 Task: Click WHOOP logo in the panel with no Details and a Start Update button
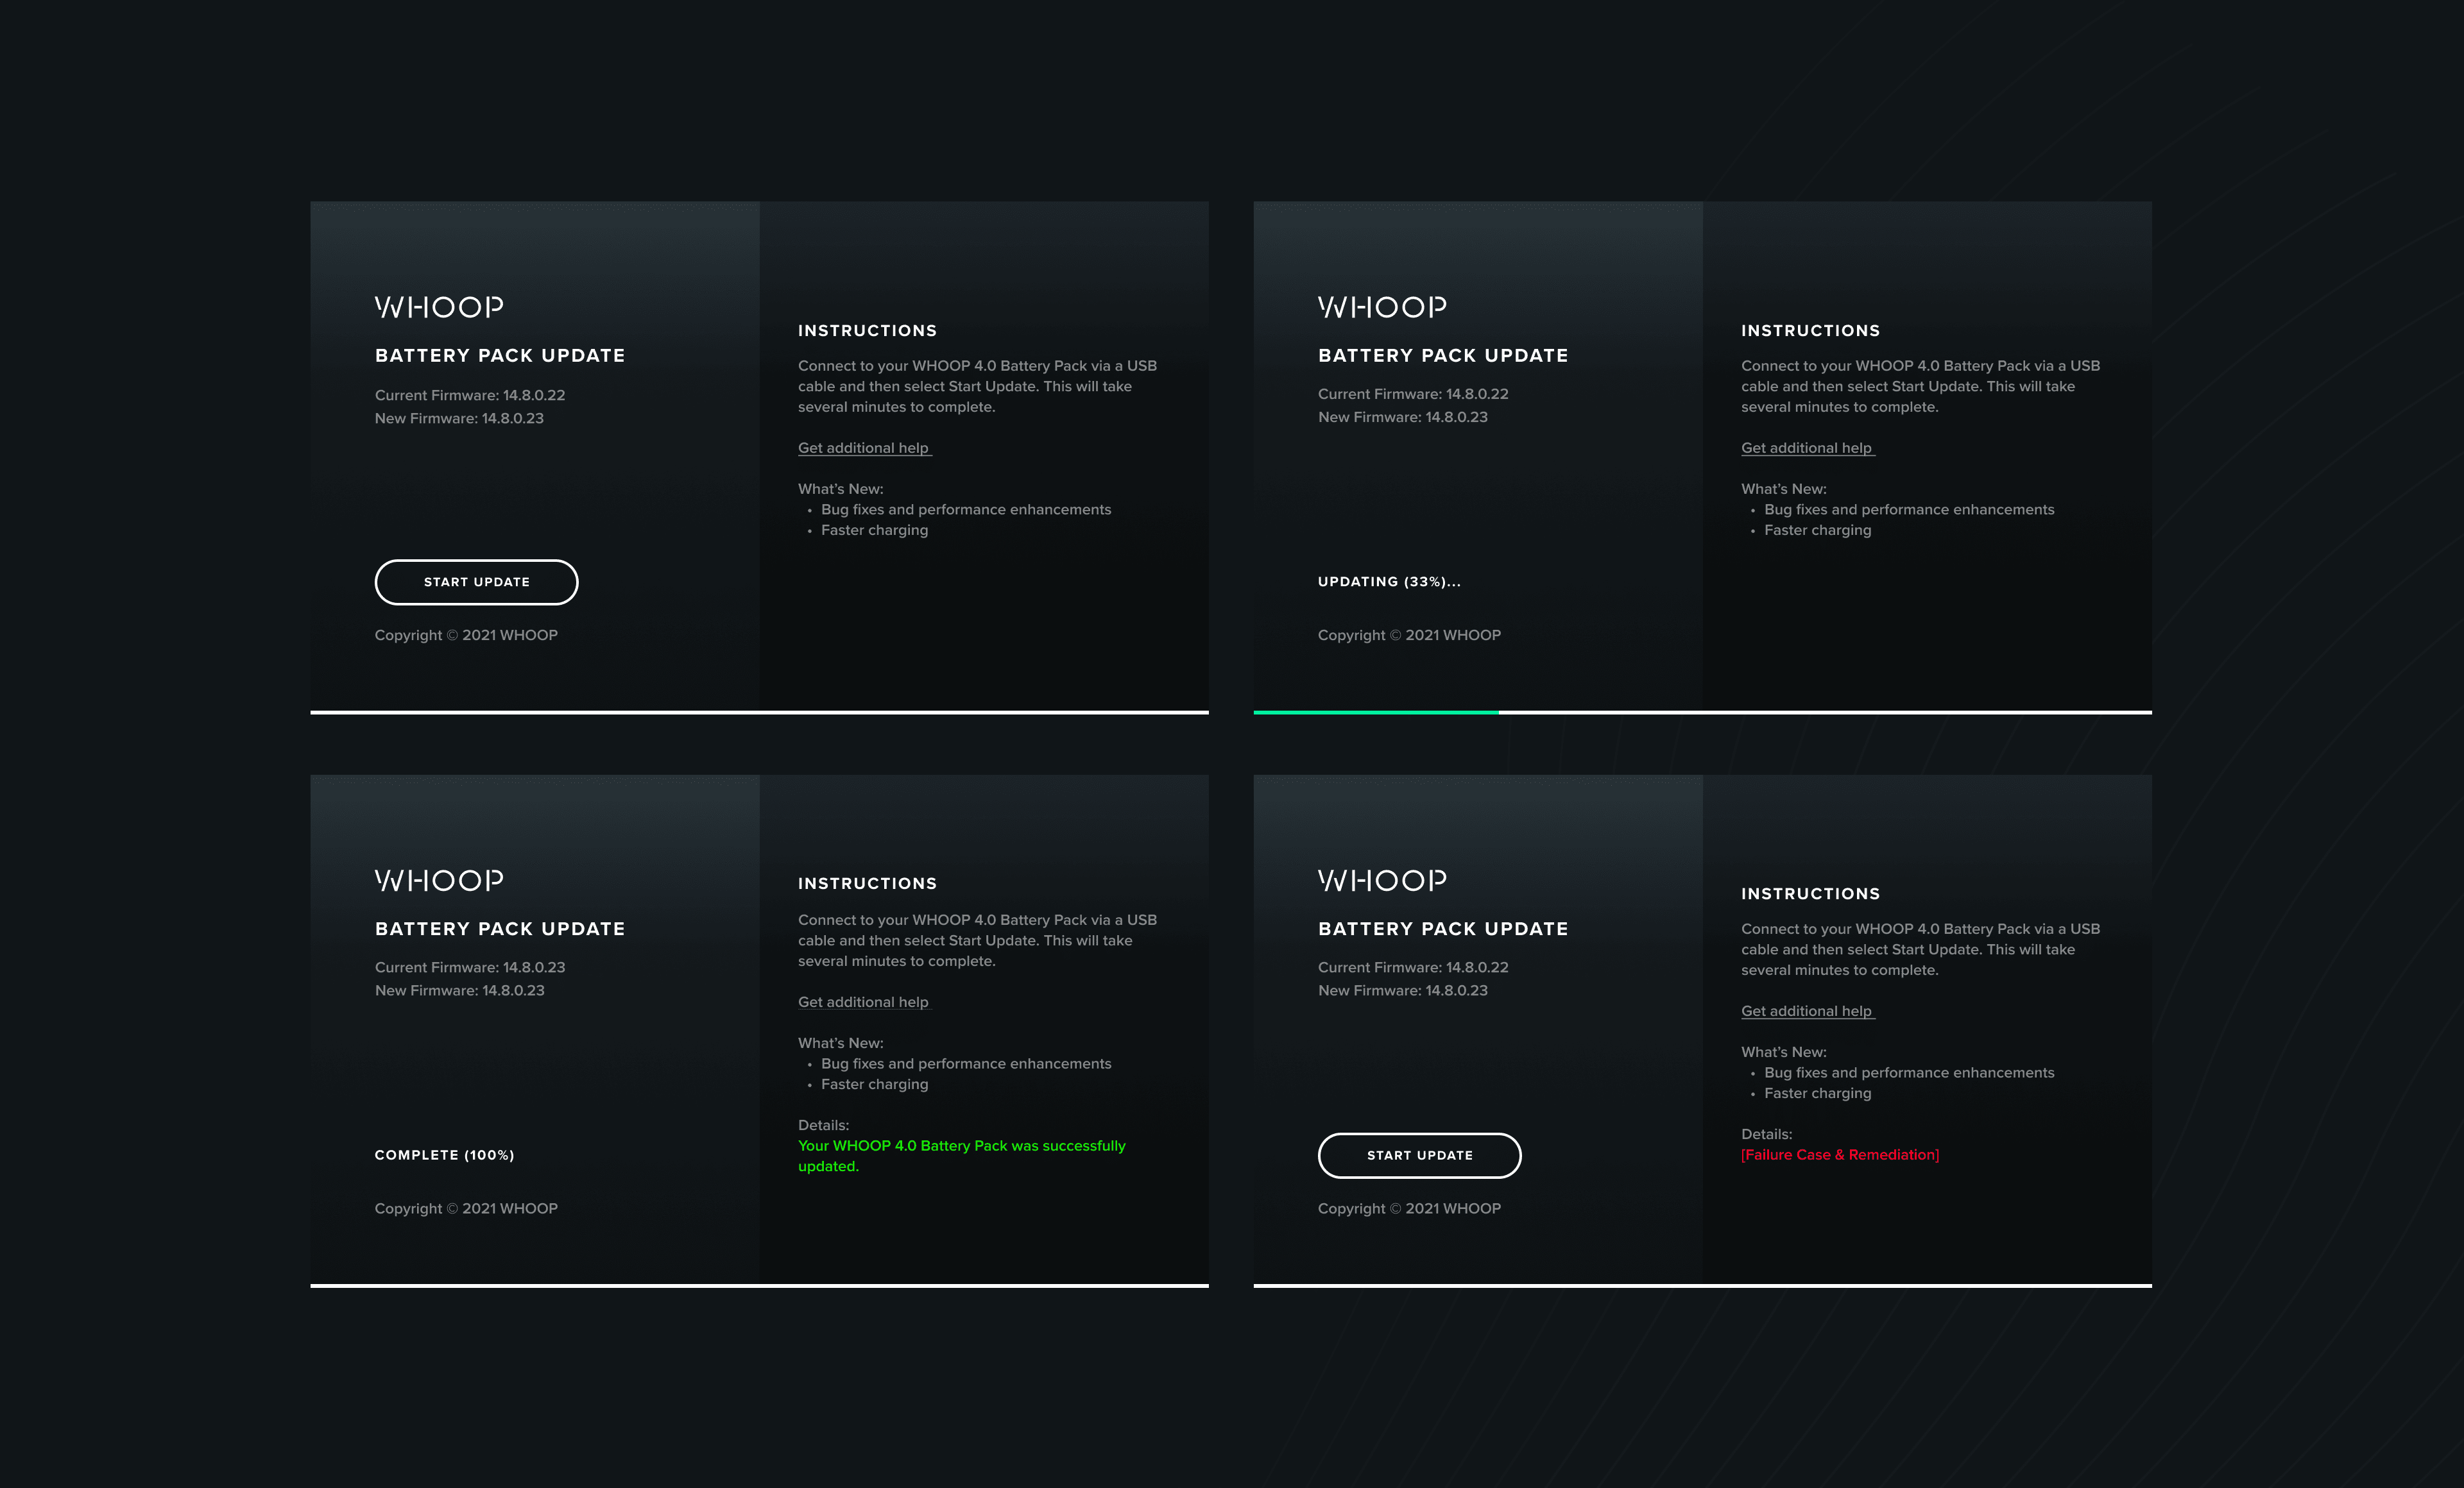tap(438, 307)
